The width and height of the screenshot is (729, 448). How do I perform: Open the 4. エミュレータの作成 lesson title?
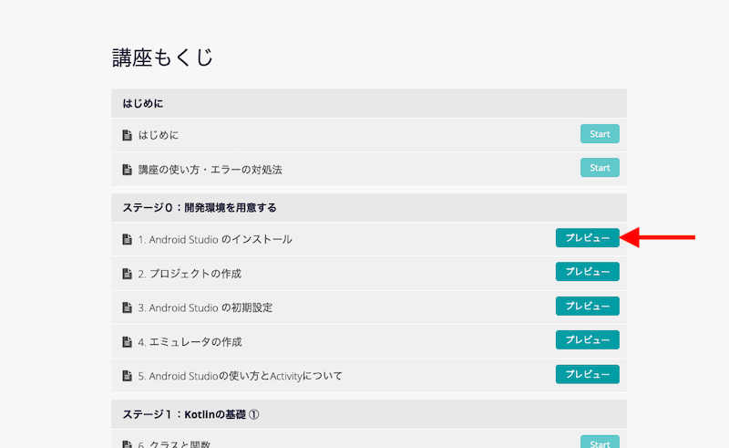tap(190, 342)
